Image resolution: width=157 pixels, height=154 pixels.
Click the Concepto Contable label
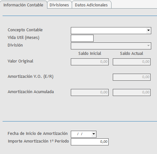coord(25,30)
